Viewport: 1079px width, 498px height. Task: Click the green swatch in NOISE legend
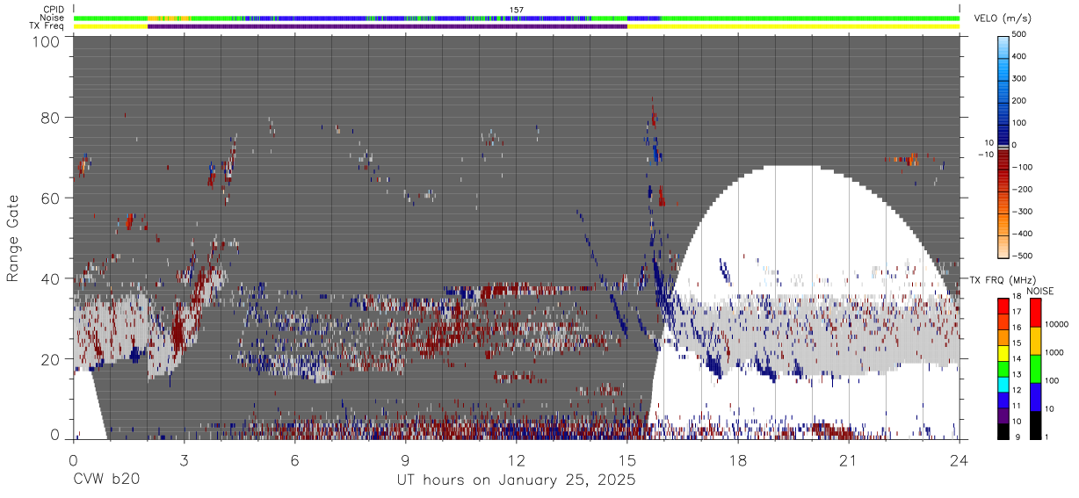coord(1035,368)
